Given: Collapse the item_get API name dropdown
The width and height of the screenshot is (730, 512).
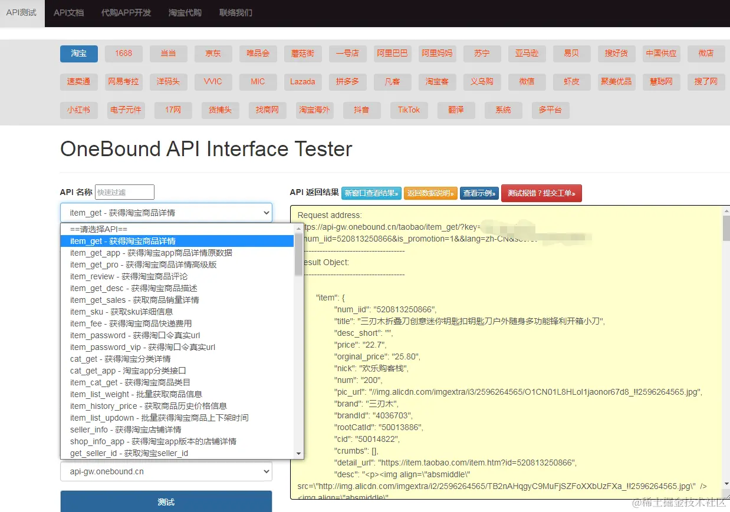Looking at the screenshot, I should [166, 213].
